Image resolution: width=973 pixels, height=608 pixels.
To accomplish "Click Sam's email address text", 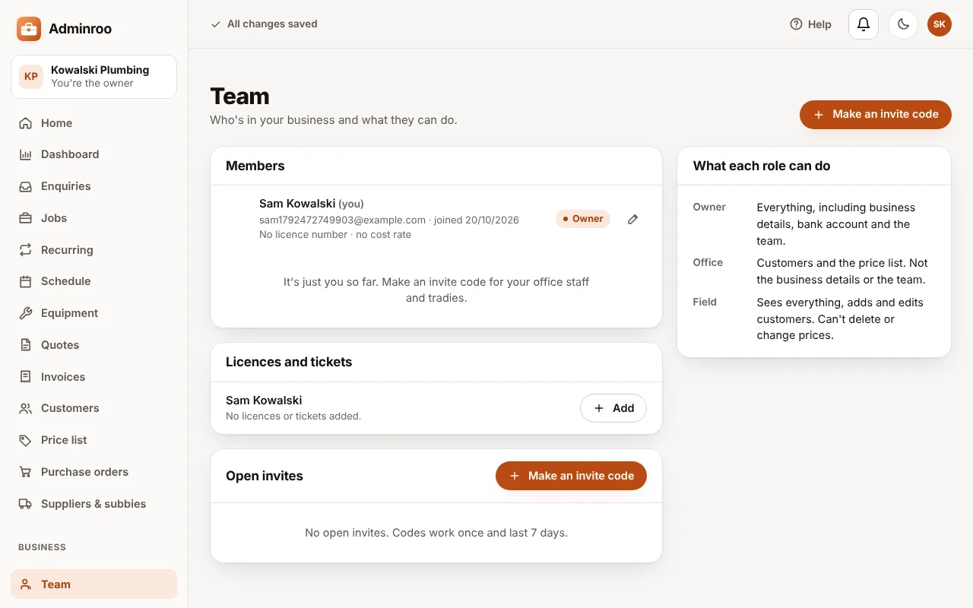I will (343, 220).
